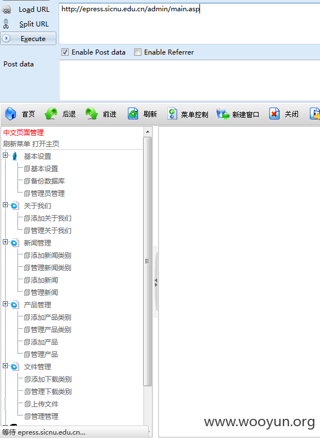Toggle Enable Post data checkbox
The image size is (320, 438).
[65, 52]
